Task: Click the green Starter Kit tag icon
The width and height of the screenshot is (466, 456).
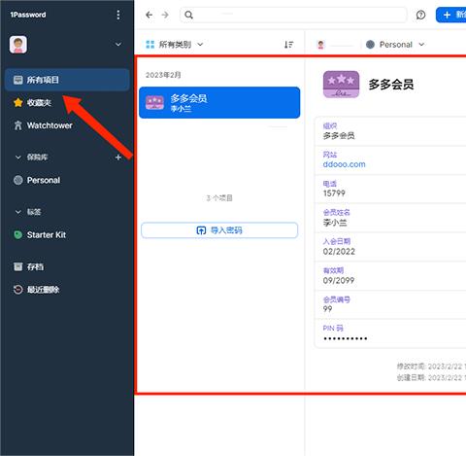Action: pyautogui.click(x=18, y=234)
